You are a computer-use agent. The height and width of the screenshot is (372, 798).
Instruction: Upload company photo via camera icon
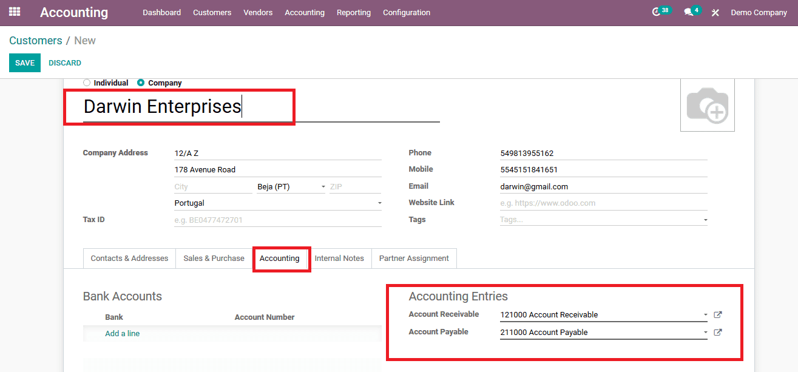coord(707,105)
